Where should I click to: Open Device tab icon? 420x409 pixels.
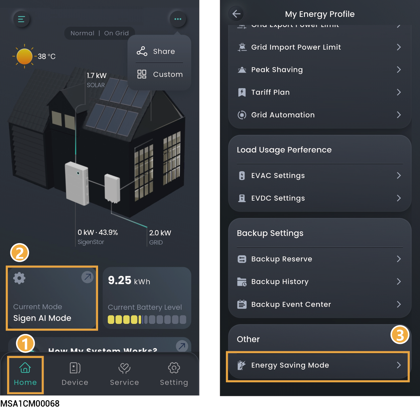pyautogui.click(x=75, y=368)
